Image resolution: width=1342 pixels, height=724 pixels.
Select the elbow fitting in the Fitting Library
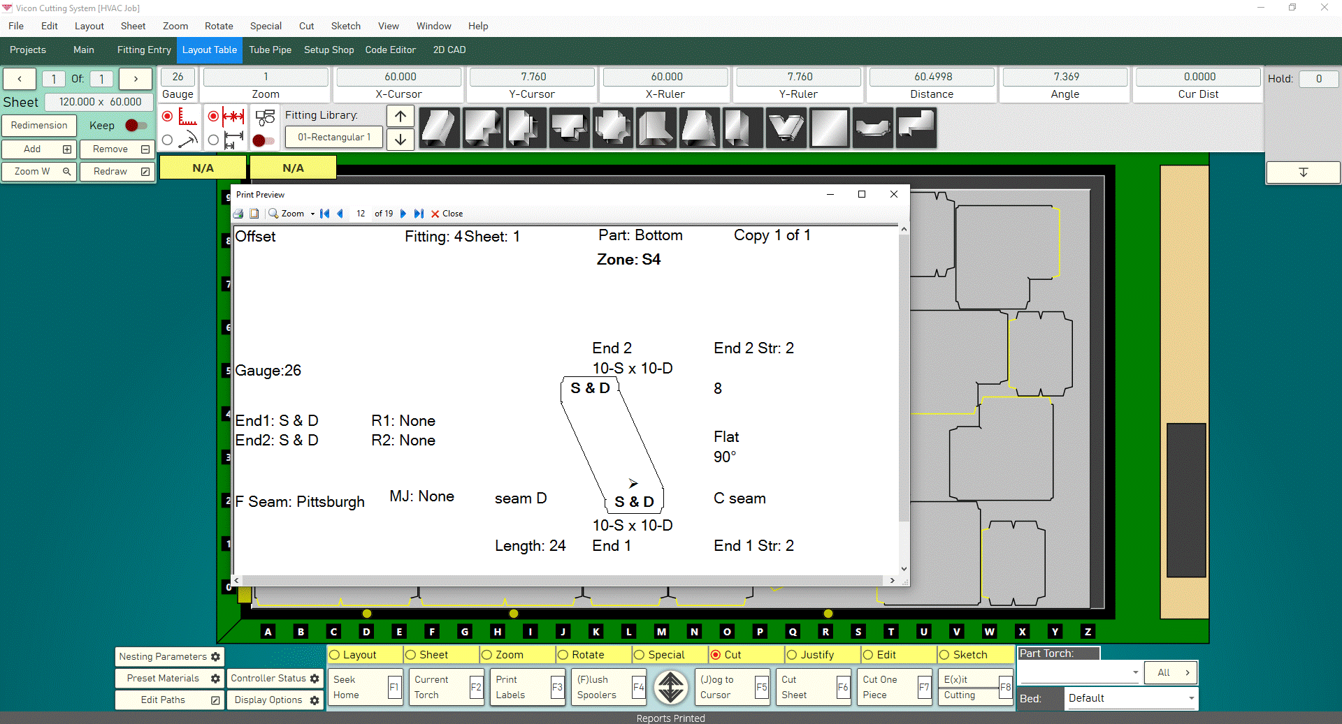pyautogui.click(x=482, y=128)
